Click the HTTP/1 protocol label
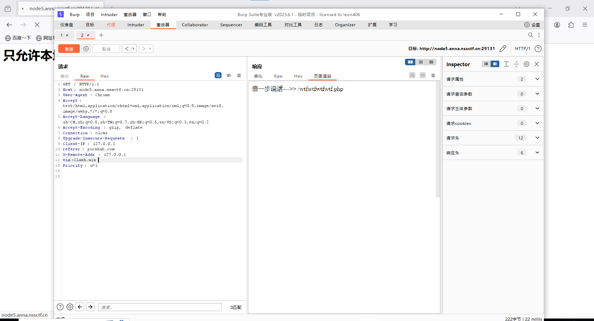 [x=523, y=49]
